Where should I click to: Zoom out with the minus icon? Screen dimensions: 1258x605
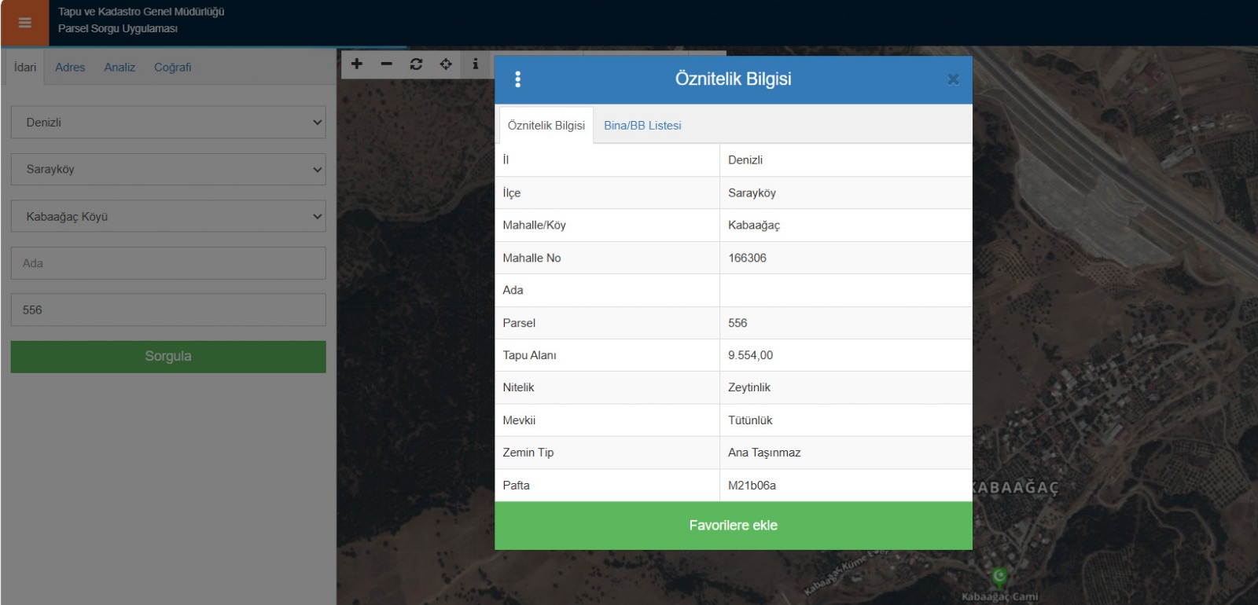(386, 64)
